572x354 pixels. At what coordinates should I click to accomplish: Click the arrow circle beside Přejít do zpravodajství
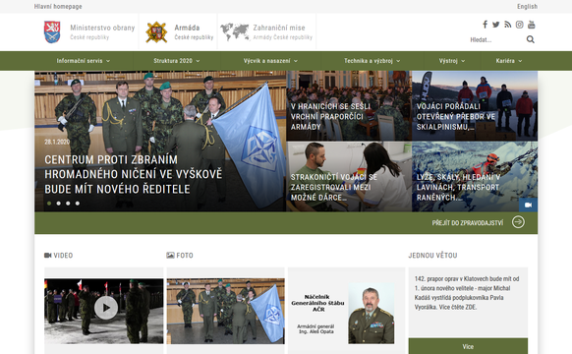click(x=518, y=222)
